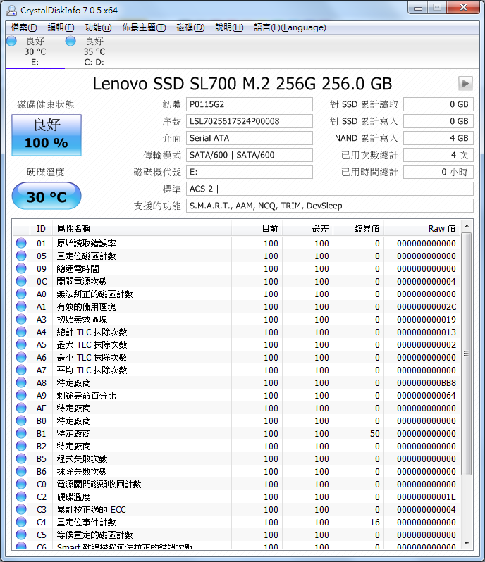This screenshot has width=485, height=562.
Task: Click the status orb for row 01 原始讀取錯誤率
Action: [x=21, y=243]
